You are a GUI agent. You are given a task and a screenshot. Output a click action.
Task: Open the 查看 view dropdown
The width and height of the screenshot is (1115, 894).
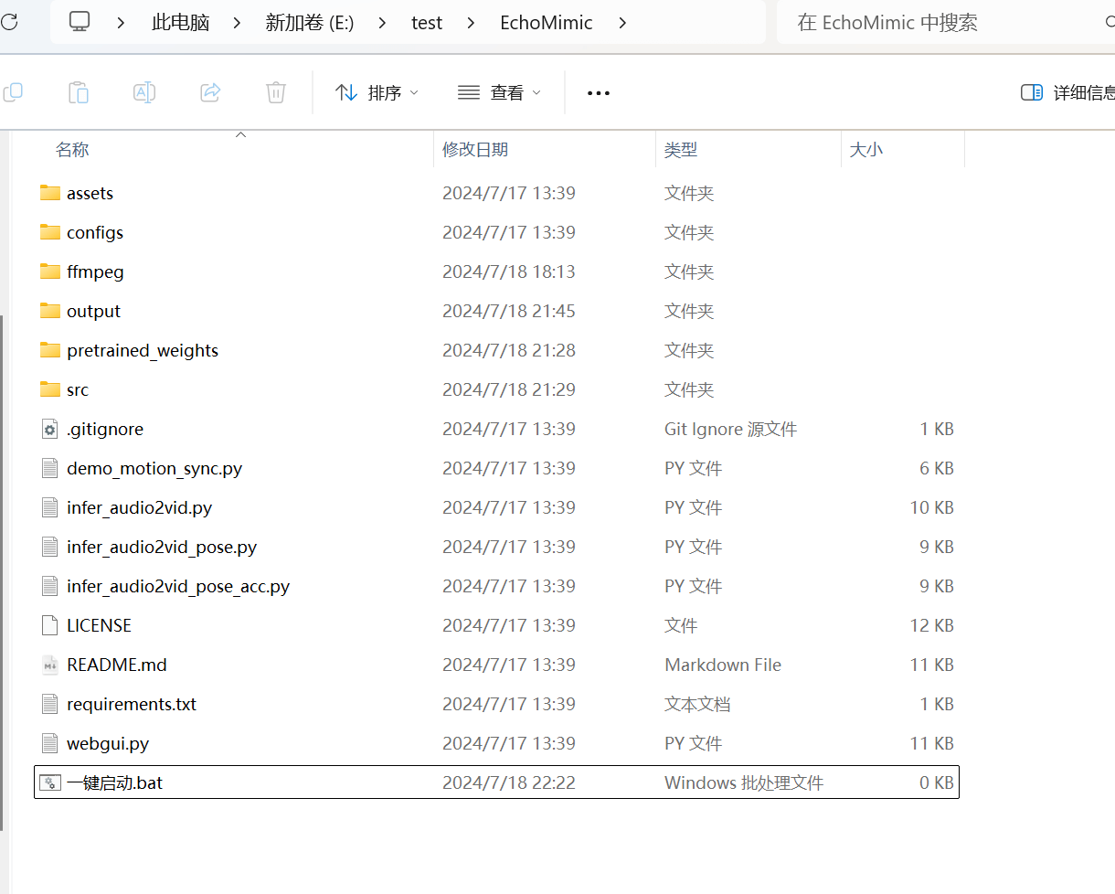click(x=499, y=92)
